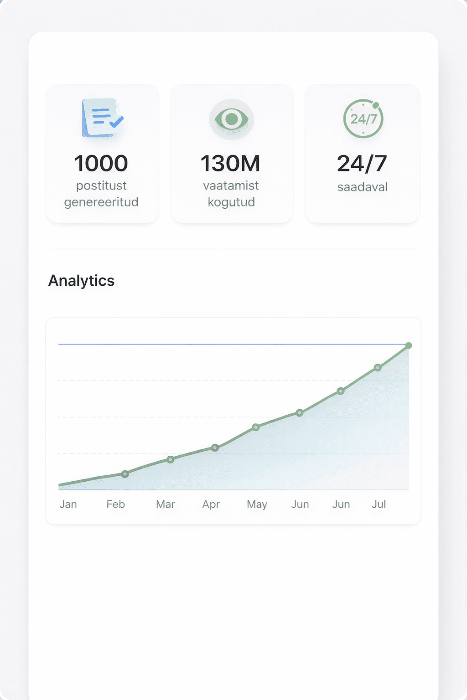Expand the 130M vaatamist kogutud card
Screen dimensions: 467x700
click(x=232, y=153)
